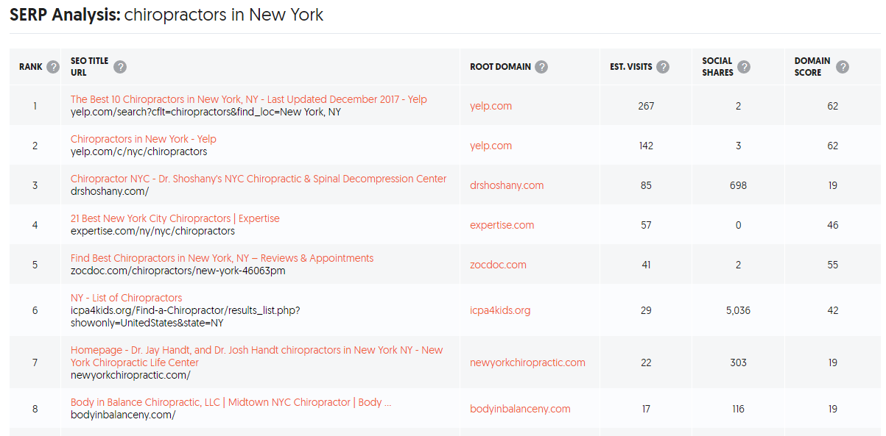Viewport: 886px width, 436px height.
Task: Click the icpa4kids.org/Find-a-Chiropractor URL text
Action: (x=185, y=317)
